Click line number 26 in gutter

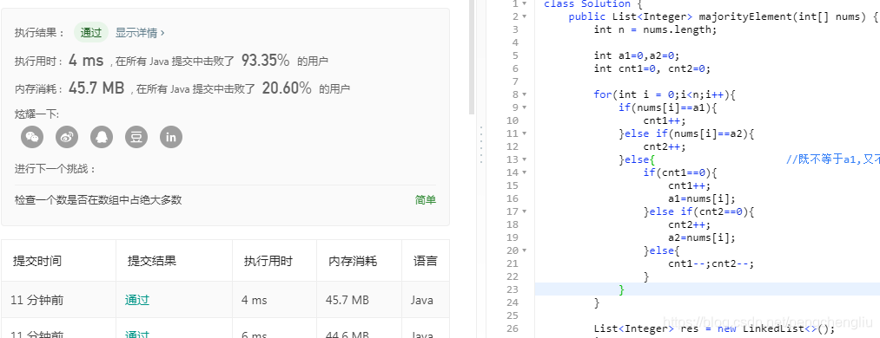tap(513, 328)
